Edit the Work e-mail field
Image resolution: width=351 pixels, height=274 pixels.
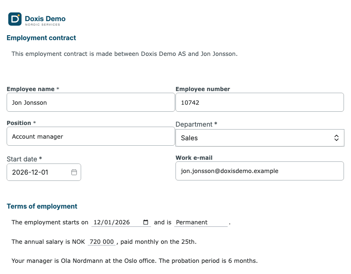point(260,171)
